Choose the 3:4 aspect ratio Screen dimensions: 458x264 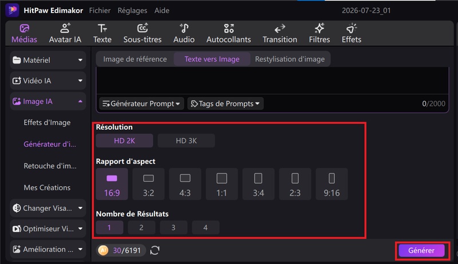(x=258, y=184)
